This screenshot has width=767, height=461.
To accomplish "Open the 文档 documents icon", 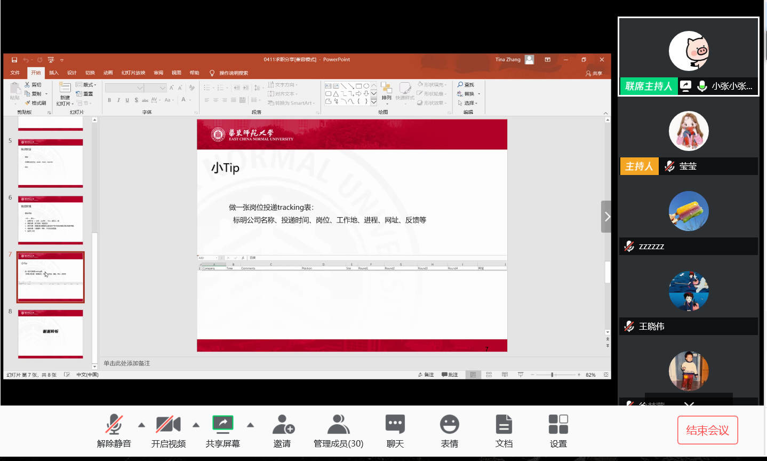I will coord(504,431).
